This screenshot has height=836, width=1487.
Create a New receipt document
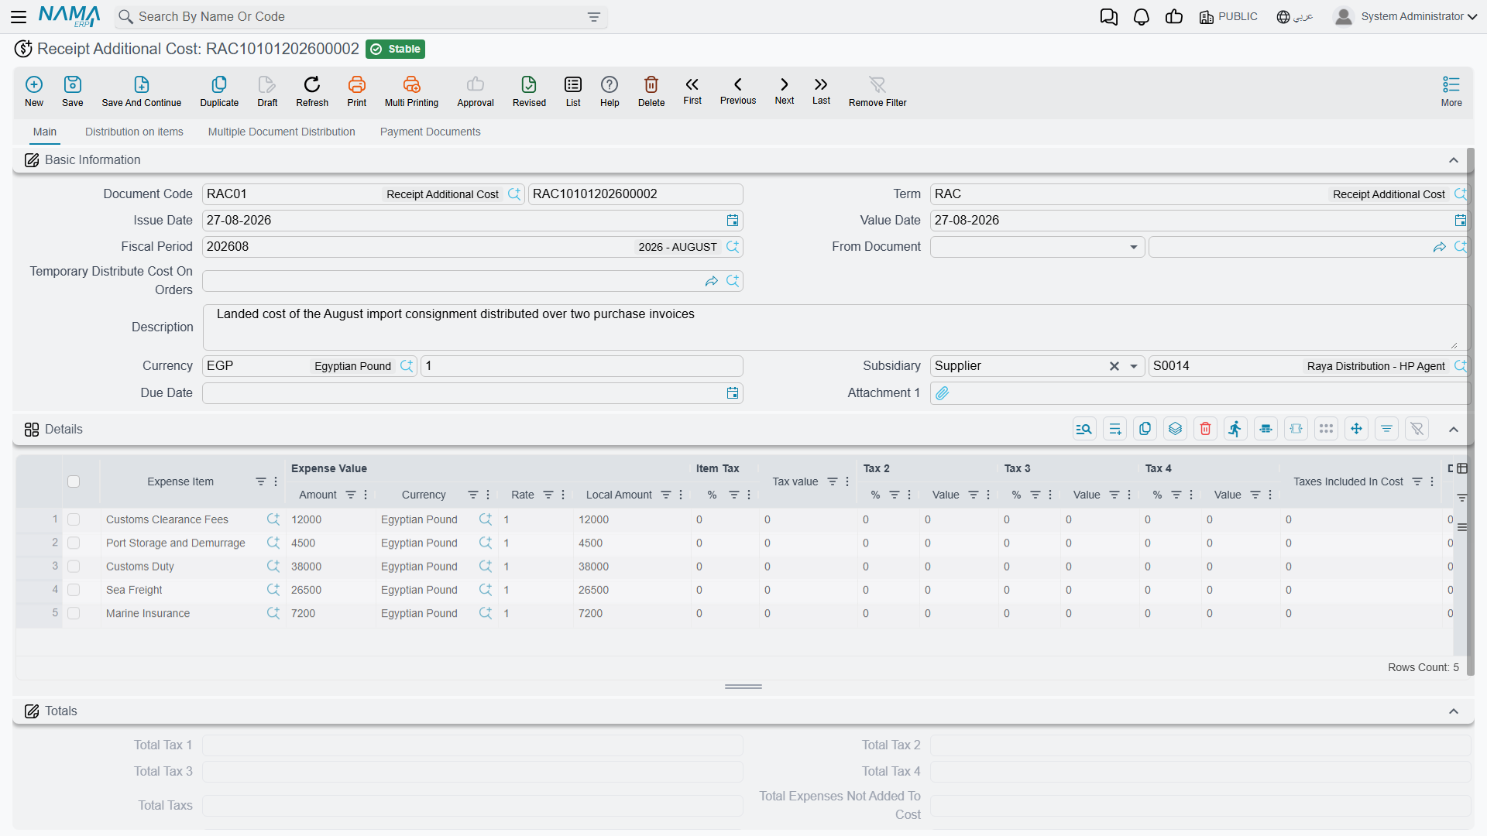34,91
